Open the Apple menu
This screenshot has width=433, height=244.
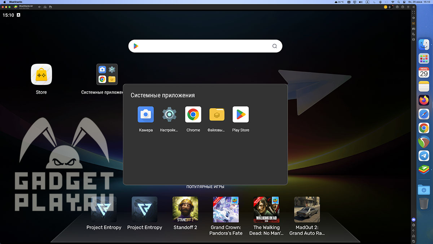(x=5, y=2)
